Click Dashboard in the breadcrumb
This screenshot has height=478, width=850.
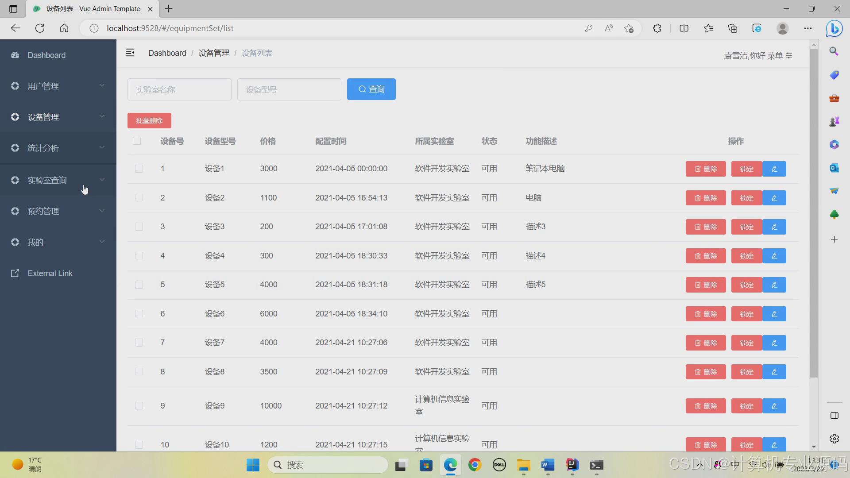[x=167, y=53]
